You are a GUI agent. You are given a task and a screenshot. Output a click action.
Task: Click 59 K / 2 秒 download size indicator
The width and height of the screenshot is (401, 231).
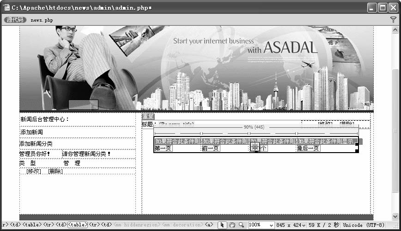[x=324, y=225]
